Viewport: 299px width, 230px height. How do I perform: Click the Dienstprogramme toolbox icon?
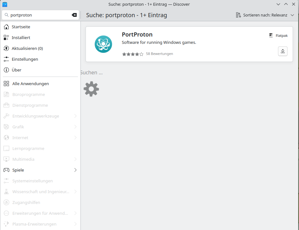[x=6, y=105]
